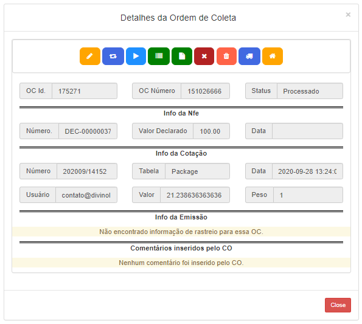This screenshot has height=324, width=362.
Task: Click the green document file icon
Action: [x=182, y=57]
